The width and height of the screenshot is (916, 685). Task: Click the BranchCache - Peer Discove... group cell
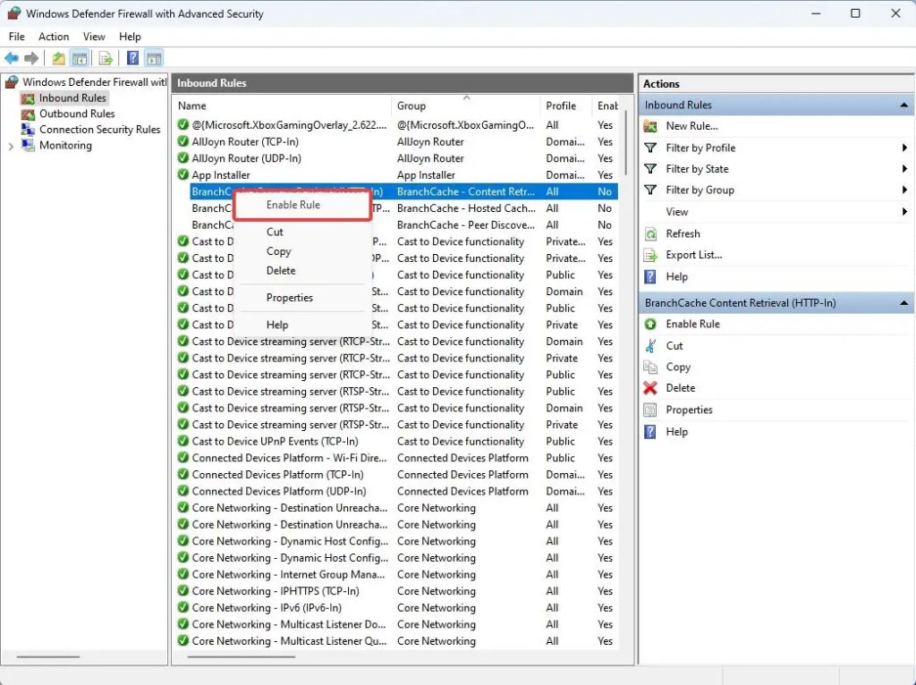pos(466,224)
